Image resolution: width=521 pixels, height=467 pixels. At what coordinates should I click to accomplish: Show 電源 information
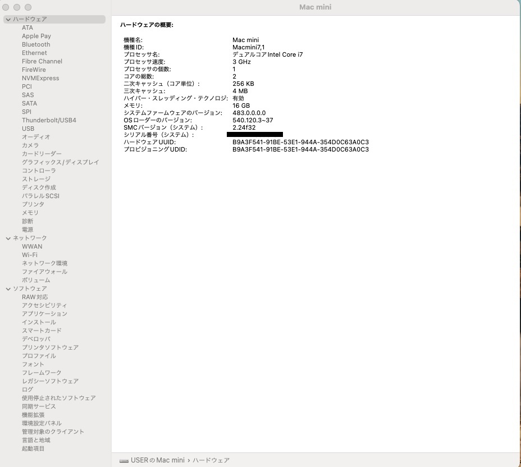pos(28,230)
